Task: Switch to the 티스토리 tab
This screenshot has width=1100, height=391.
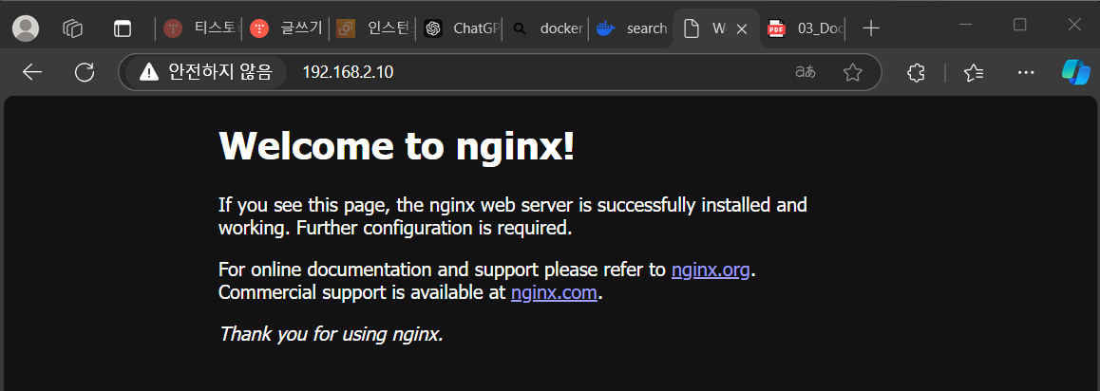Action: 201,28
